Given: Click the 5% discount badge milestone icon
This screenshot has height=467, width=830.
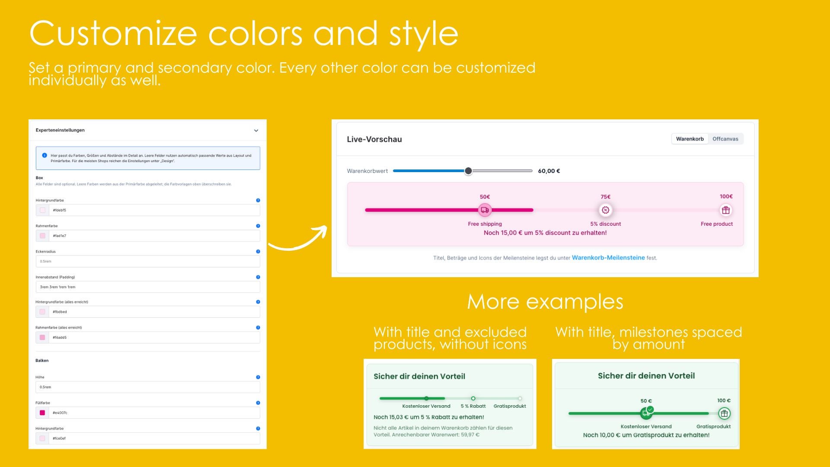Looking at the screenshot, I should 606,210.
